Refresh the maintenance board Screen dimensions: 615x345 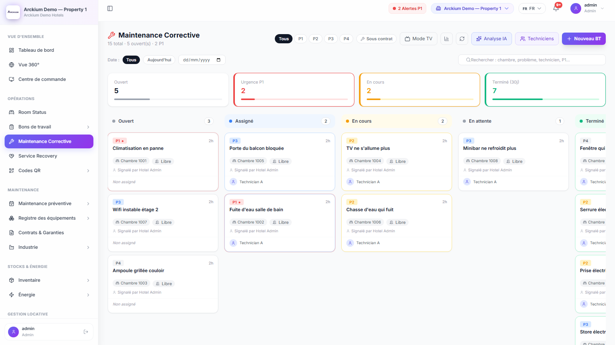tap(462, 39)
